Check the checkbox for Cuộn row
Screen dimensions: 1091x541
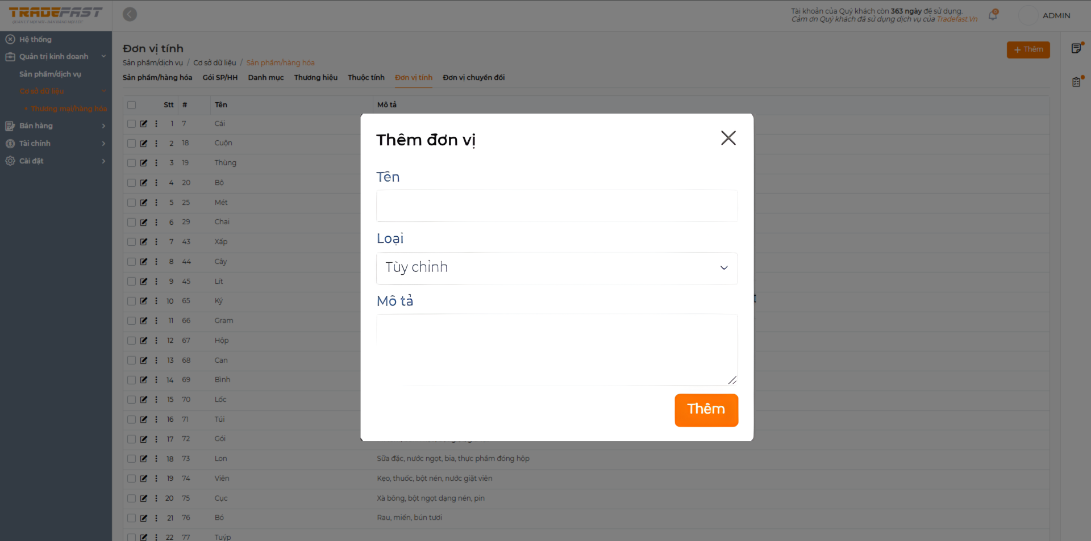point(132,144)
